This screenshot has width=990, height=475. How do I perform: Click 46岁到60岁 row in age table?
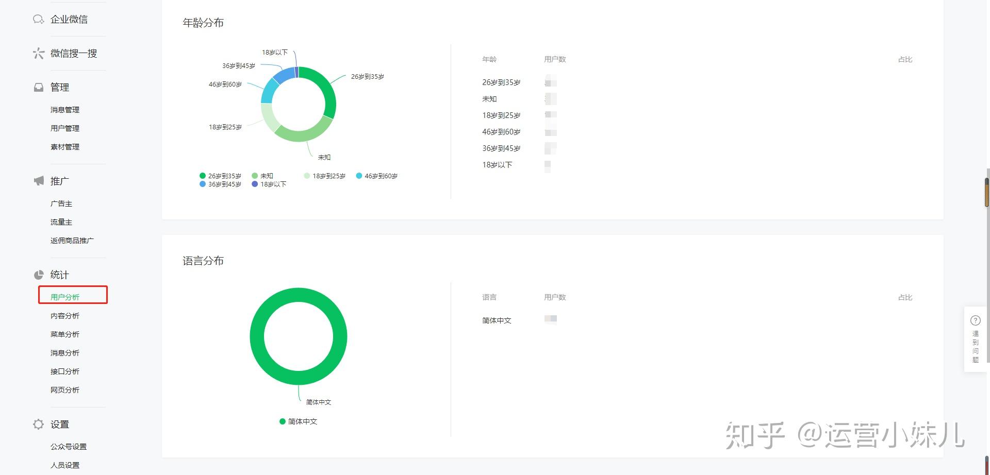(x=697, y=132)
